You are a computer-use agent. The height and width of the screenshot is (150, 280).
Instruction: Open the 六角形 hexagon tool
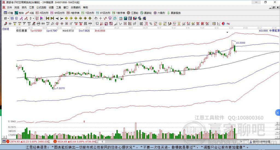click(159, 13)
